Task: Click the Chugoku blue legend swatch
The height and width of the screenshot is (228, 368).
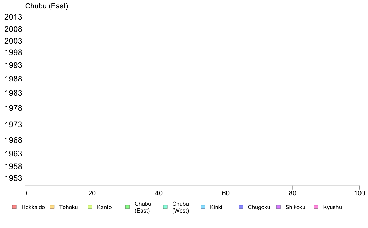Action: point(241,207)
